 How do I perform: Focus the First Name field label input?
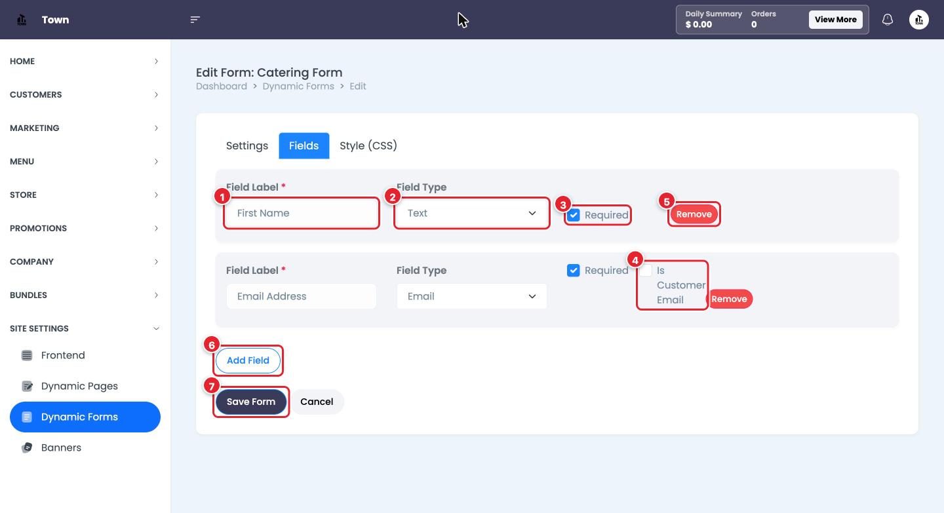click(x=302, y=213)
